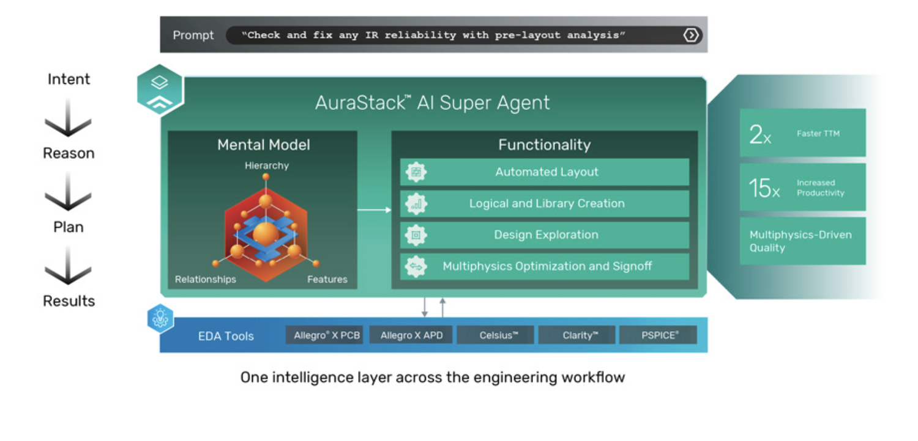Click the "AuraStack AI Super Agent" title
This screenshot has height=441, width=918.
tap(433, 103)
